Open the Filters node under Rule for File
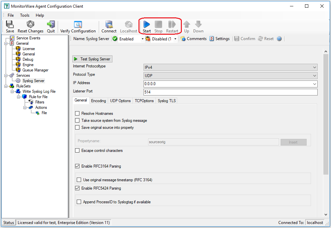 tap(40, 102)
